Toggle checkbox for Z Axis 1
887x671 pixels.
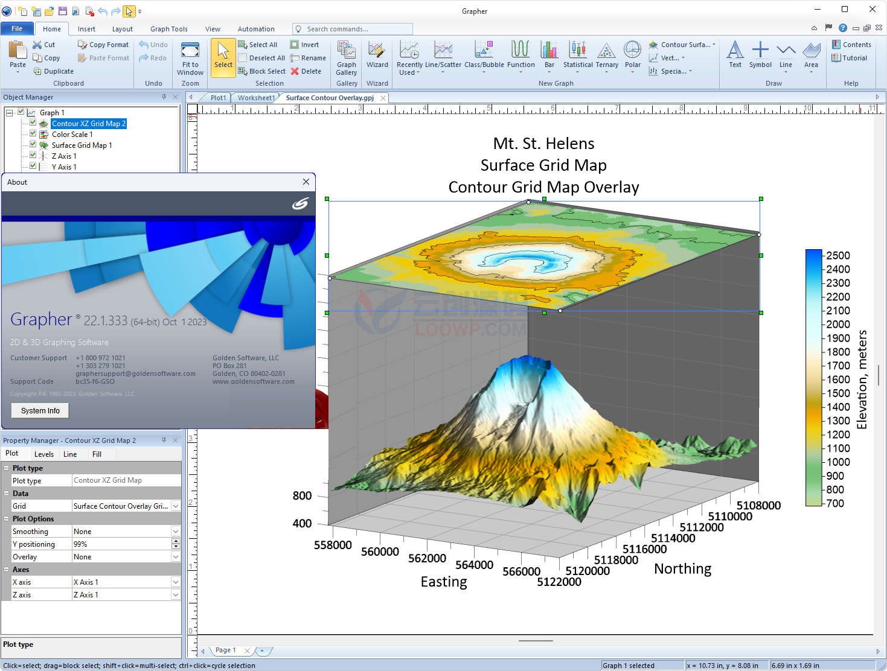click(x=33, y=156)
